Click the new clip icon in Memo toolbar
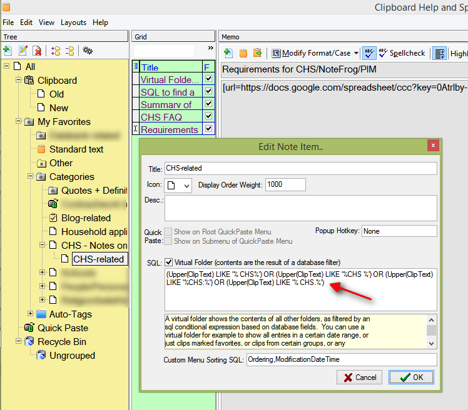Image resolution: width=468 pixels, height=410 pixels. pos(228,53)
